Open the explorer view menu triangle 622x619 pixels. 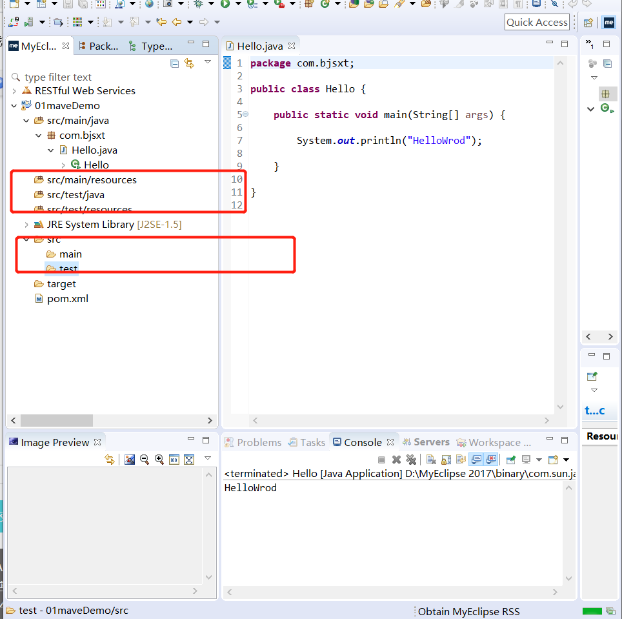click(208, 62)
